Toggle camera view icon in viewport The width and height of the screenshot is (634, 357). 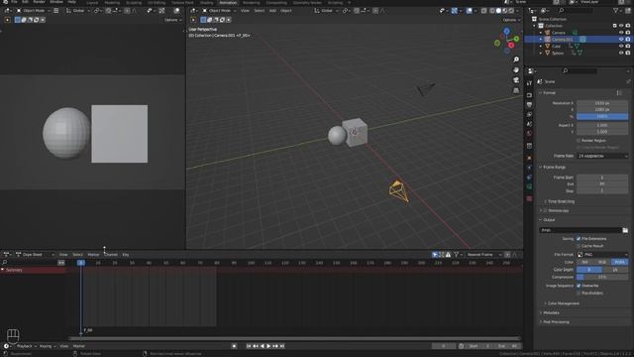click(x=516, y=80)
